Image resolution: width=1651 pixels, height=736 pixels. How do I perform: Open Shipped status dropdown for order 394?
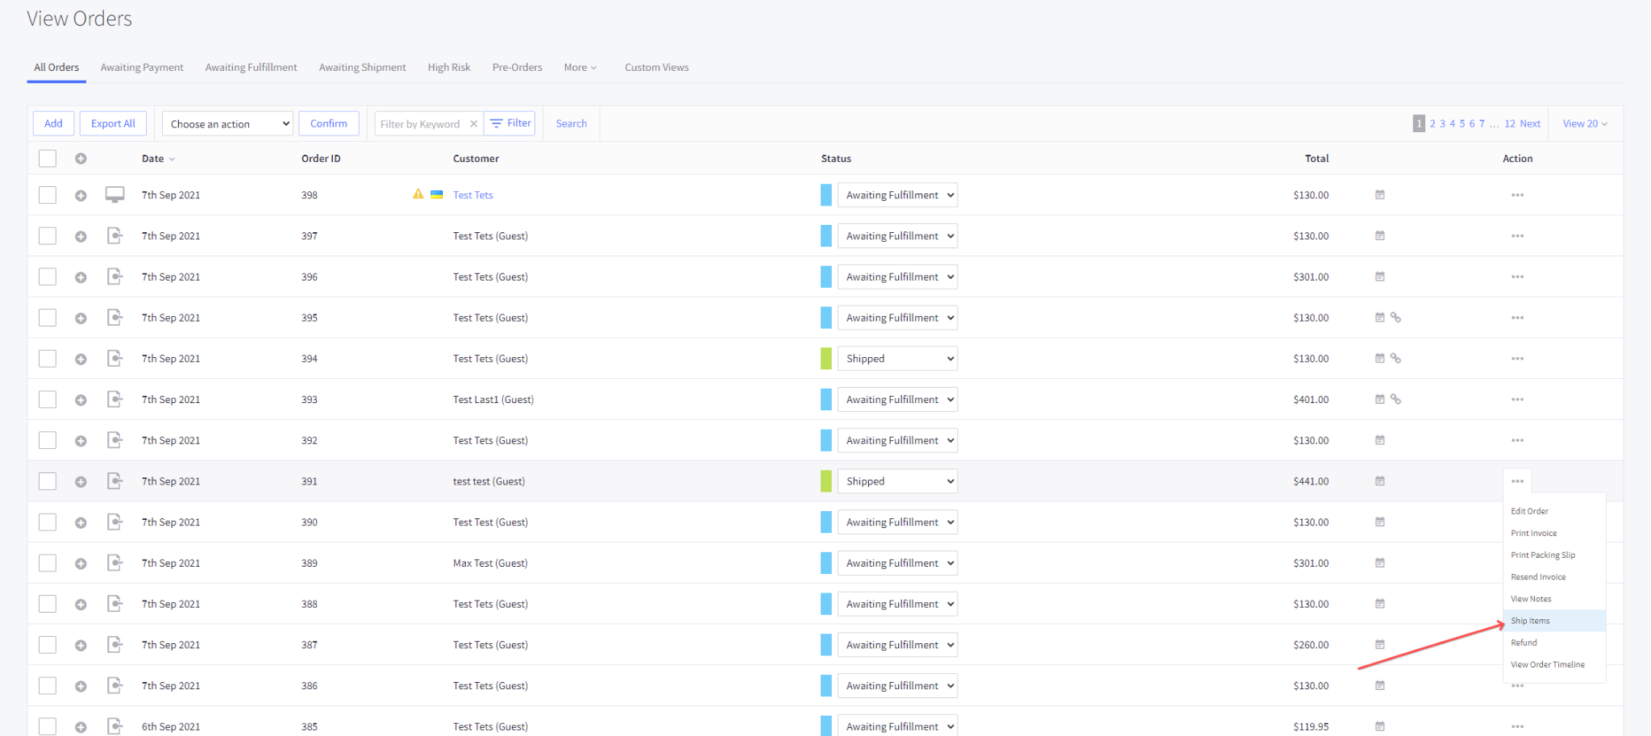coord(897,359)
